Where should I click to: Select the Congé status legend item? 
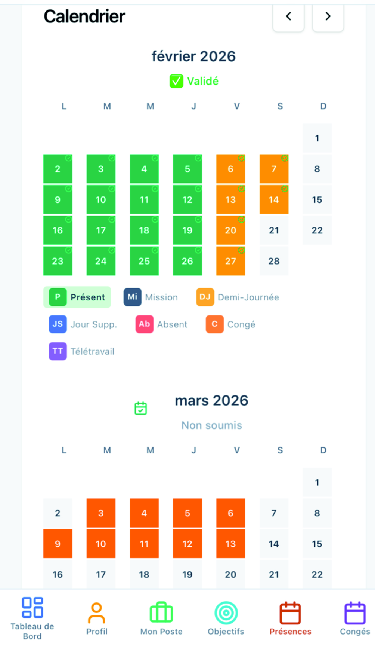click(x=230, y=324)
